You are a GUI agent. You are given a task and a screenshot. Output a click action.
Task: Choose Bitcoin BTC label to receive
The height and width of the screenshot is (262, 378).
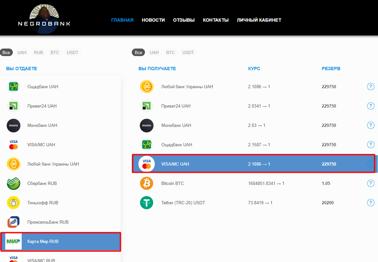(x=172, y=183)
